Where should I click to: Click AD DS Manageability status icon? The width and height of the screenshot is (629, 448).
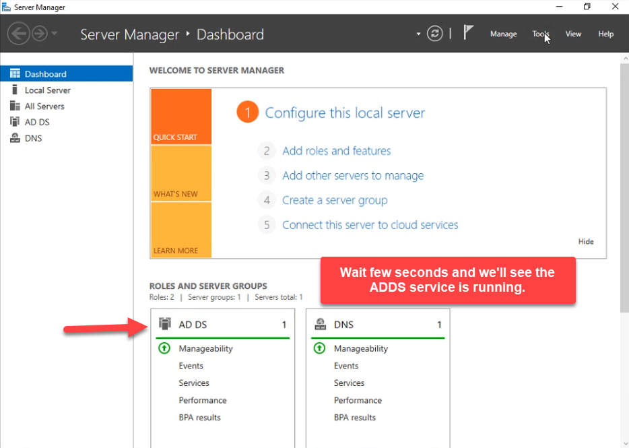164,348
